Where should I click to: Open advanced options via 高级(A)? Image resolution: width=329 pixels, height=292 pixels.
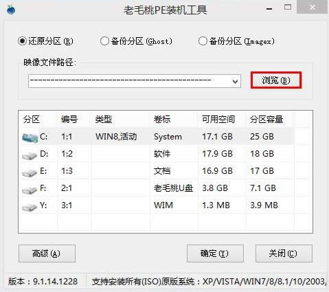coord(47,254)
